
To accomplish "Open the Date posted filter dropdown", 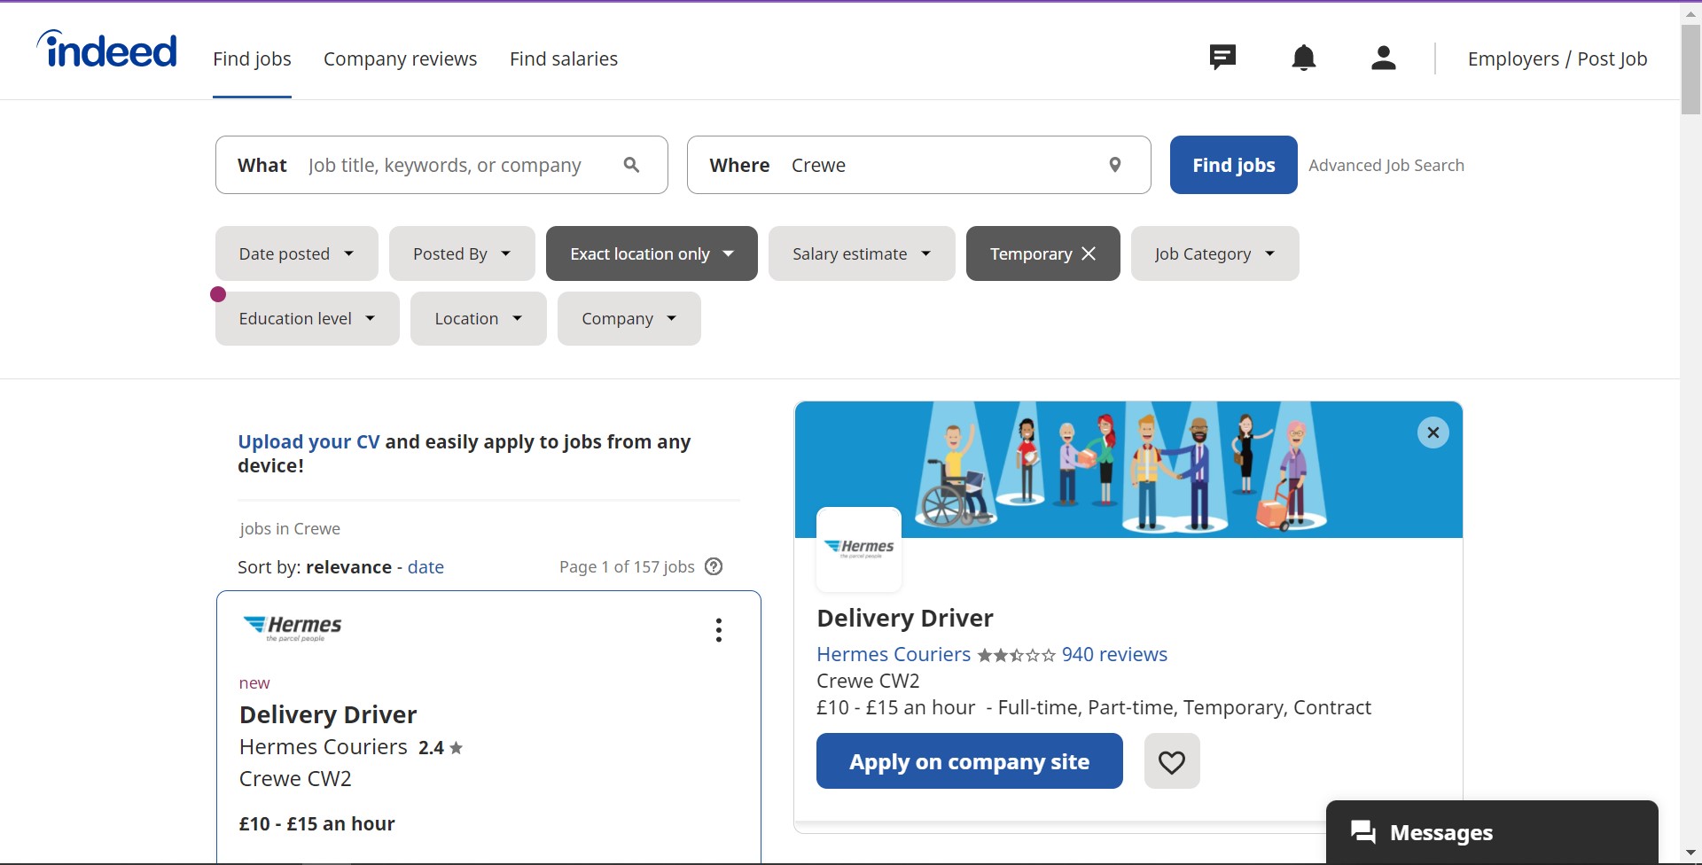I will 295,253.
